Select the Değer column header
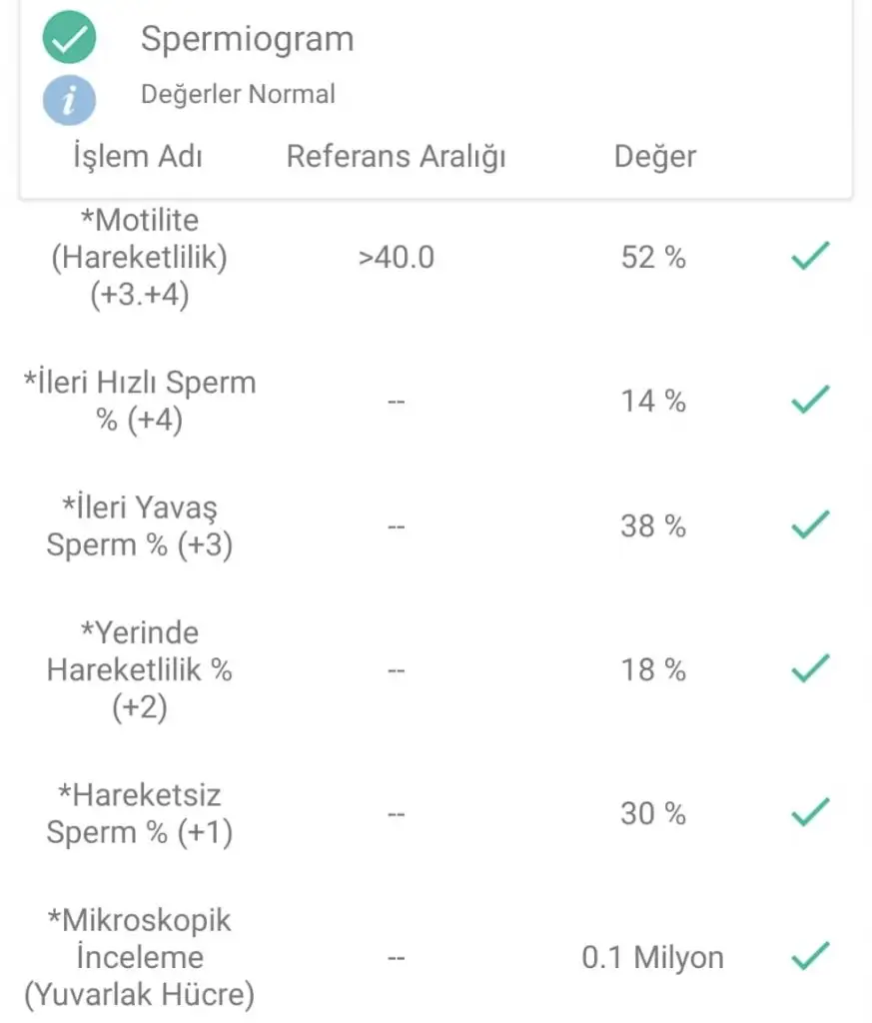Viewport: 872px width, 1023px height. coord(654,157)
